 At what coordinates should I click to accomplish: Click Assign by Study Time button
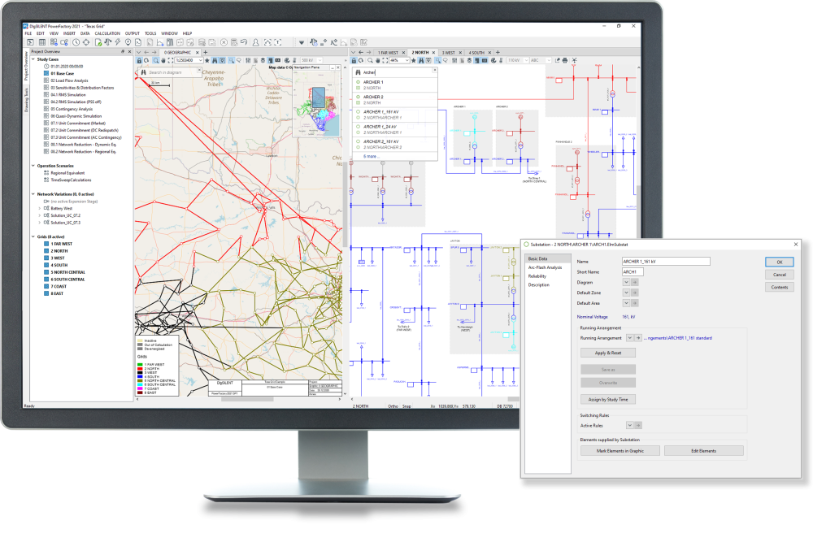pyautogui.click(x=607, y=400)
